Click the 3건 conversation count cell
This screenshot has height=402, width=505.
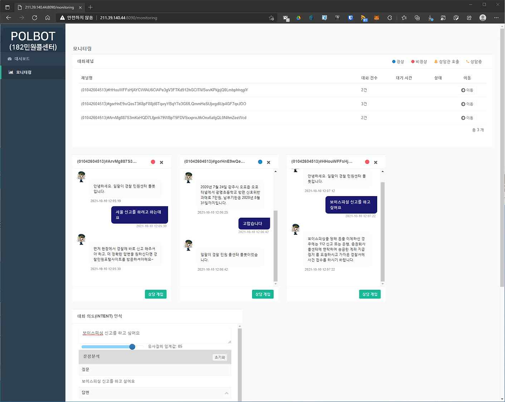364,104
